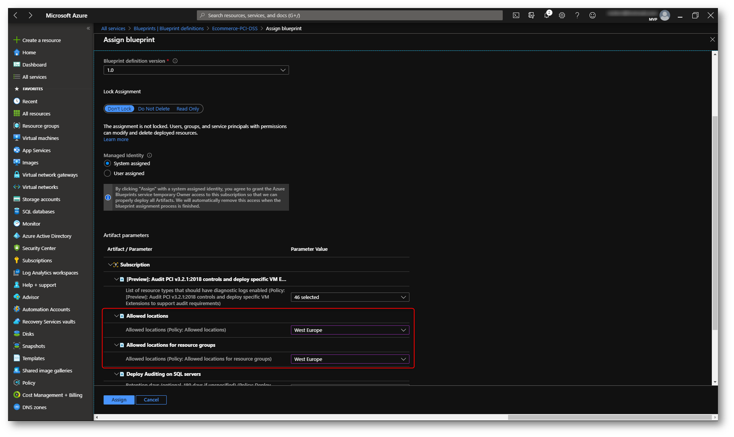Open All services in the sidebar

pyautogui.click(x=34, y=77)
